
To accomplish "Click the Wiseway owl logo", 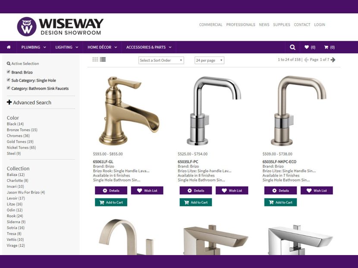I will click(27, 27).
